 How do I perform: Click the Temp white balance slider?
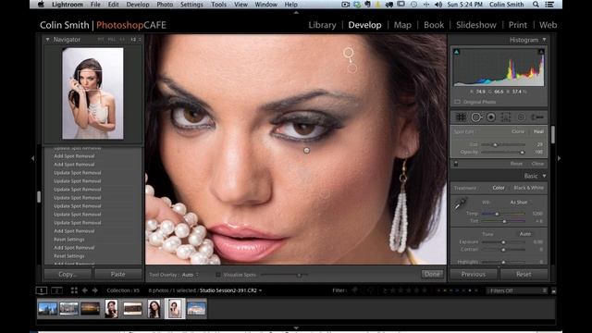pos(503,214)
